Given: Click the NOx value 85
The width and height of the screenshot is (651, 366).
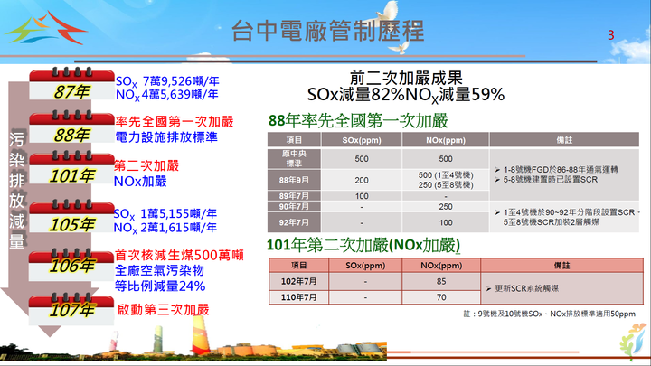Looking at the screenshot, I should tap(441, 281).
